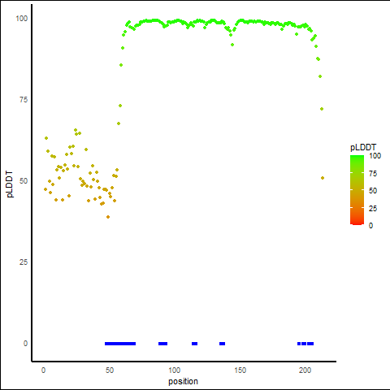Click the longest blue bar near position 50
The image size is (390, 390).
click(120, 344)
